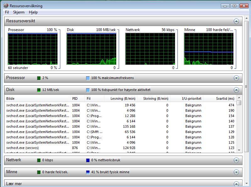Minimize the Ressursovervåkning window
The height and width of the screenshot is (187, 251).
pos(225,6)
